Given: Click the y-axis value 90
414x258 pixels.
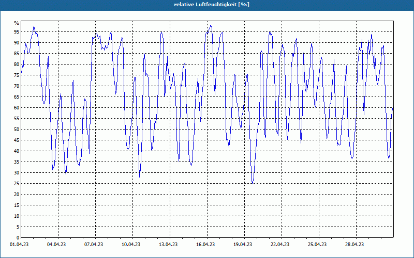Looking at the screenshot, I should [17, 43].
